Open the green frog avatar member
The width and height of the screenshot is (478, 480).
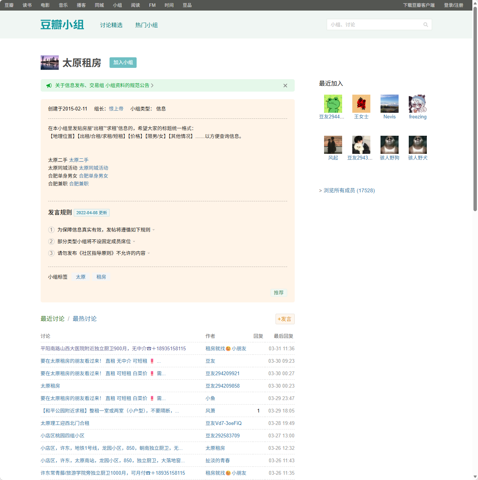pyautogui.click(x=333, y=104)
